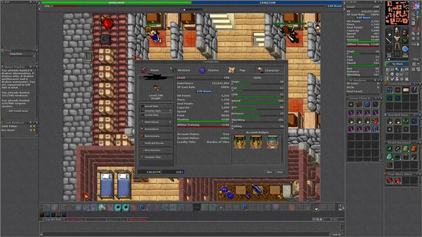Screen dimensions: 422x237
Task: Select the Character tab in Cyclopedia
Action: [270, 70]
